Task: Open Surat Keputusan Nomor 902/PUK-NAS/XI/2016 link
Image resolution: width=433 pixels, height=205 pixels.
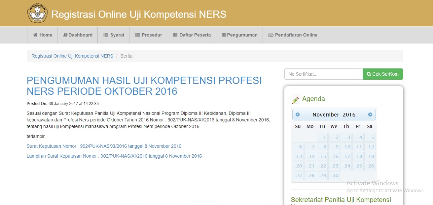Action: (104, 146)
